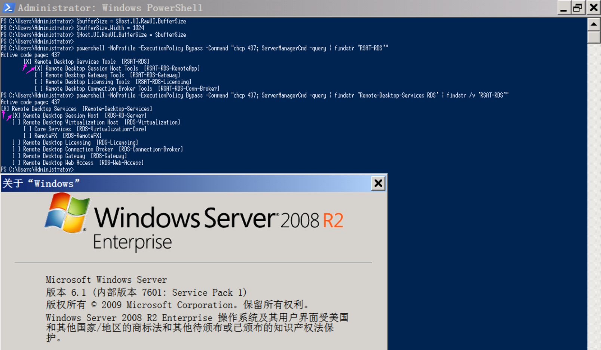Click the About Windows dialog title bar
The width and height of the screenshot is (601, 350).
(194, 183)
